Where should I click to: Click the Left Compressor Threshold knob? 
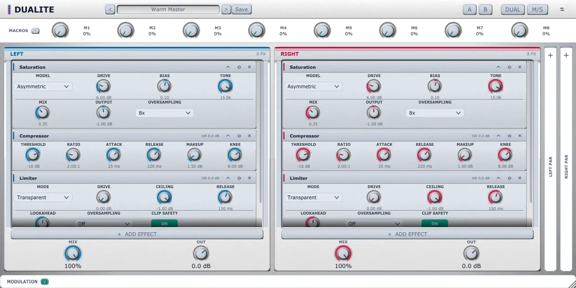pyautogui.click(x=33, y=155)
